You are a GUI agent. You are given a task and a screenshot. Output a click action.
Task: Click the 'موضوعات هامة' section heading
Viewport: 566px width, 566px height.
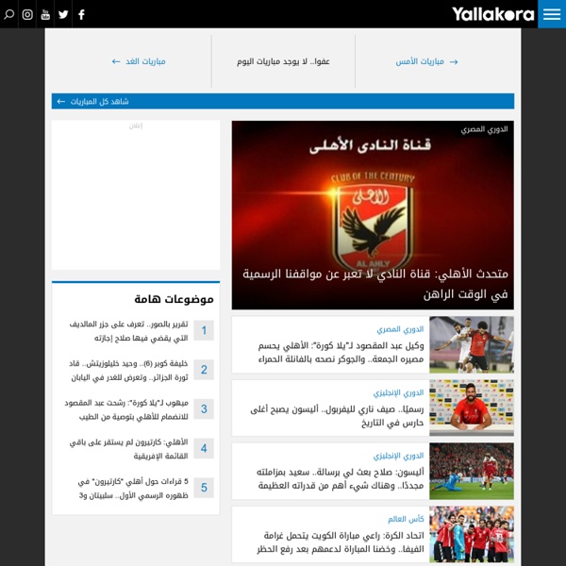pyautogui.click(x=174, y=299)
